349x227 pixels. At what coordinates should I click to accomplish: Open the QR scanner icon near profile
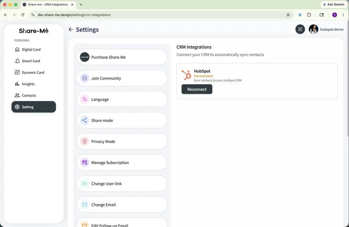pyautogui.click(x=300, y=29)
